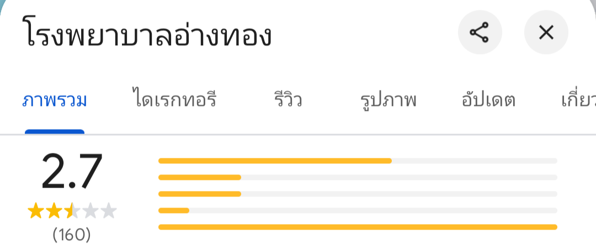Tap the fourth gray star in rating row
The image size is (596, 244).
coord(91,210)
